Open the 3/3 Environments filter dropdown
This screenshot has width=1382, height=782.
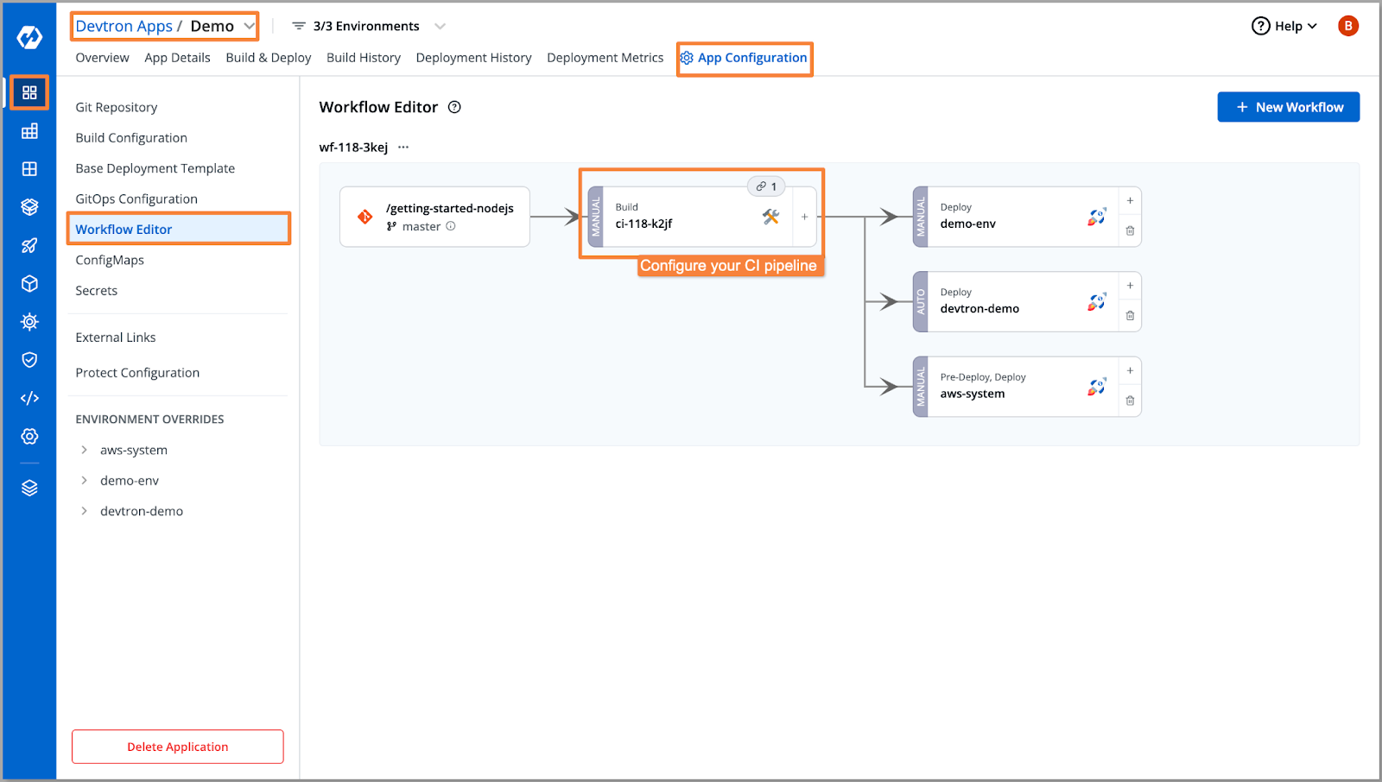tap(369, 26)
